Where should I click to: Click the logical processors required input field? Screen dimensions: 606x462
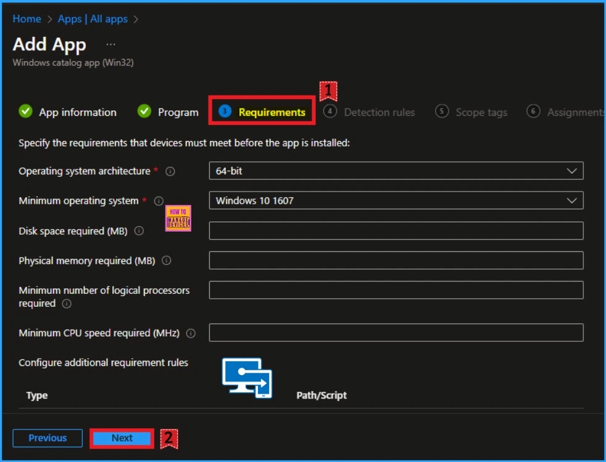point(396,290)
